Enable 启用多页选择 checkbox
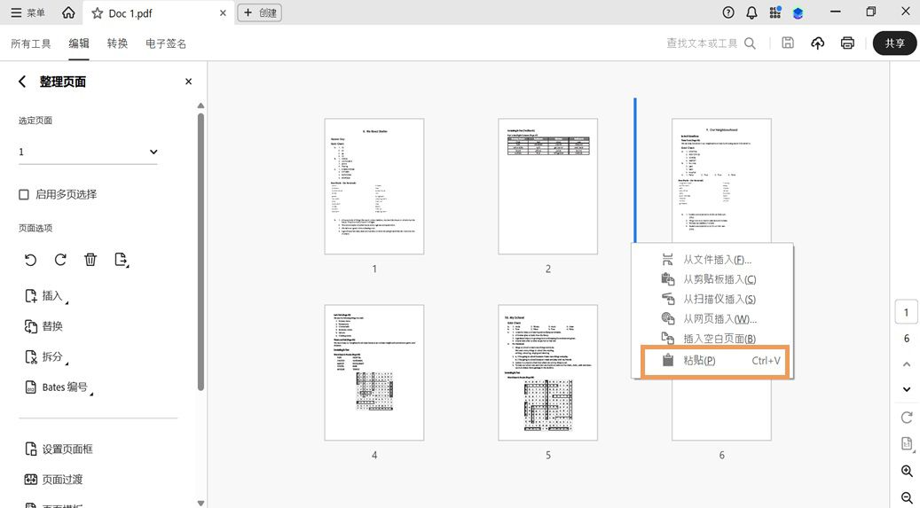 (23, 194)
